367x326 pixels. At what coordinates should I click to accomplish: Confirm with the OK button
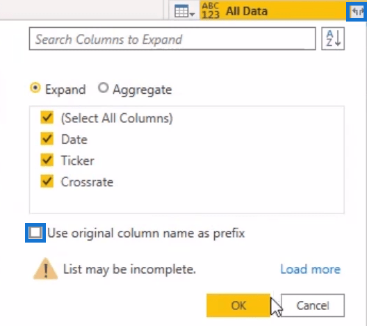click(238, 305)
